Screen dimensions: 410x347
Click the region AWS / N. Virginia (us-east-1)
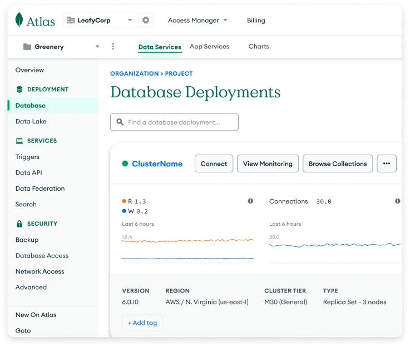point(207,302)
